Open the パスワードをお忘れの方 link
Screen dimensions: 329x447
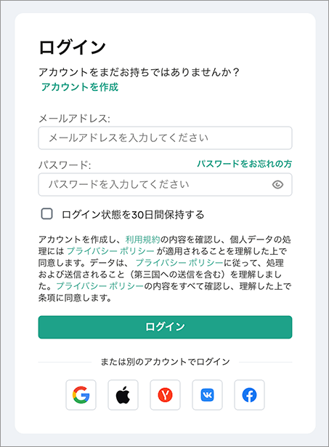coord(245,164)
